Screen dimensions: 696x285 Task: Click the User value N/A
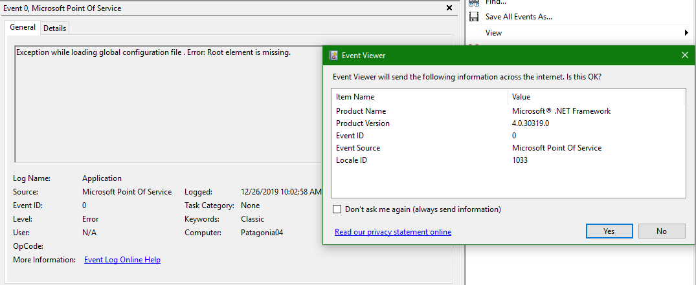(89, 232)
